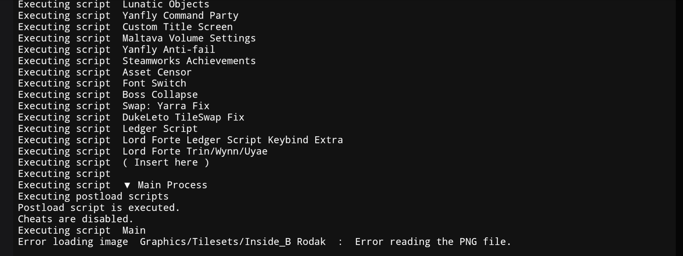This screenshot has height=256, width=683.
Task: Click the "Lord Forte Ledger Script Keybind Extra" line
Action: [232, 140]
